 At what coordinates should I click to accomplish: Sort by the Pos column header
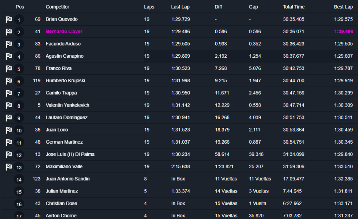click(x=20, y=7)
